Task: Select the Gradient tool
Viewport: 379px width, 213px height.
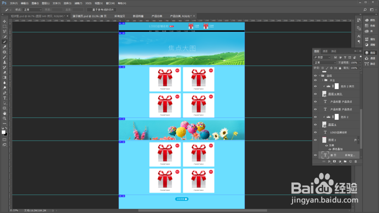Action: [4, 78]
